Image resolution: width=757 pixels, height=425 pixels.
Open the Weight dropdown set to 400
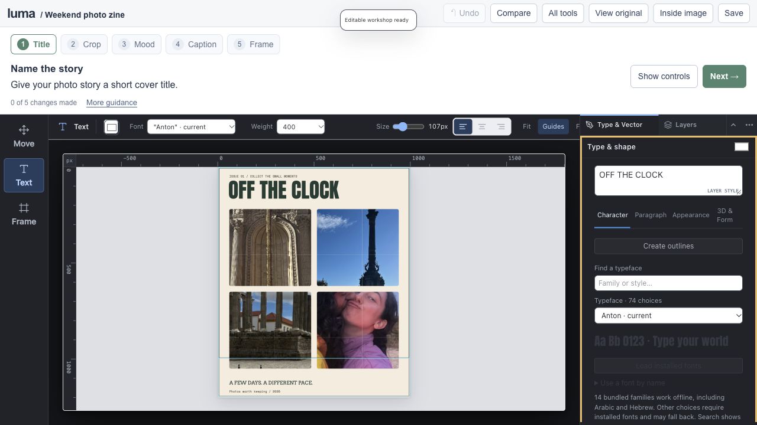click(300, 127)
